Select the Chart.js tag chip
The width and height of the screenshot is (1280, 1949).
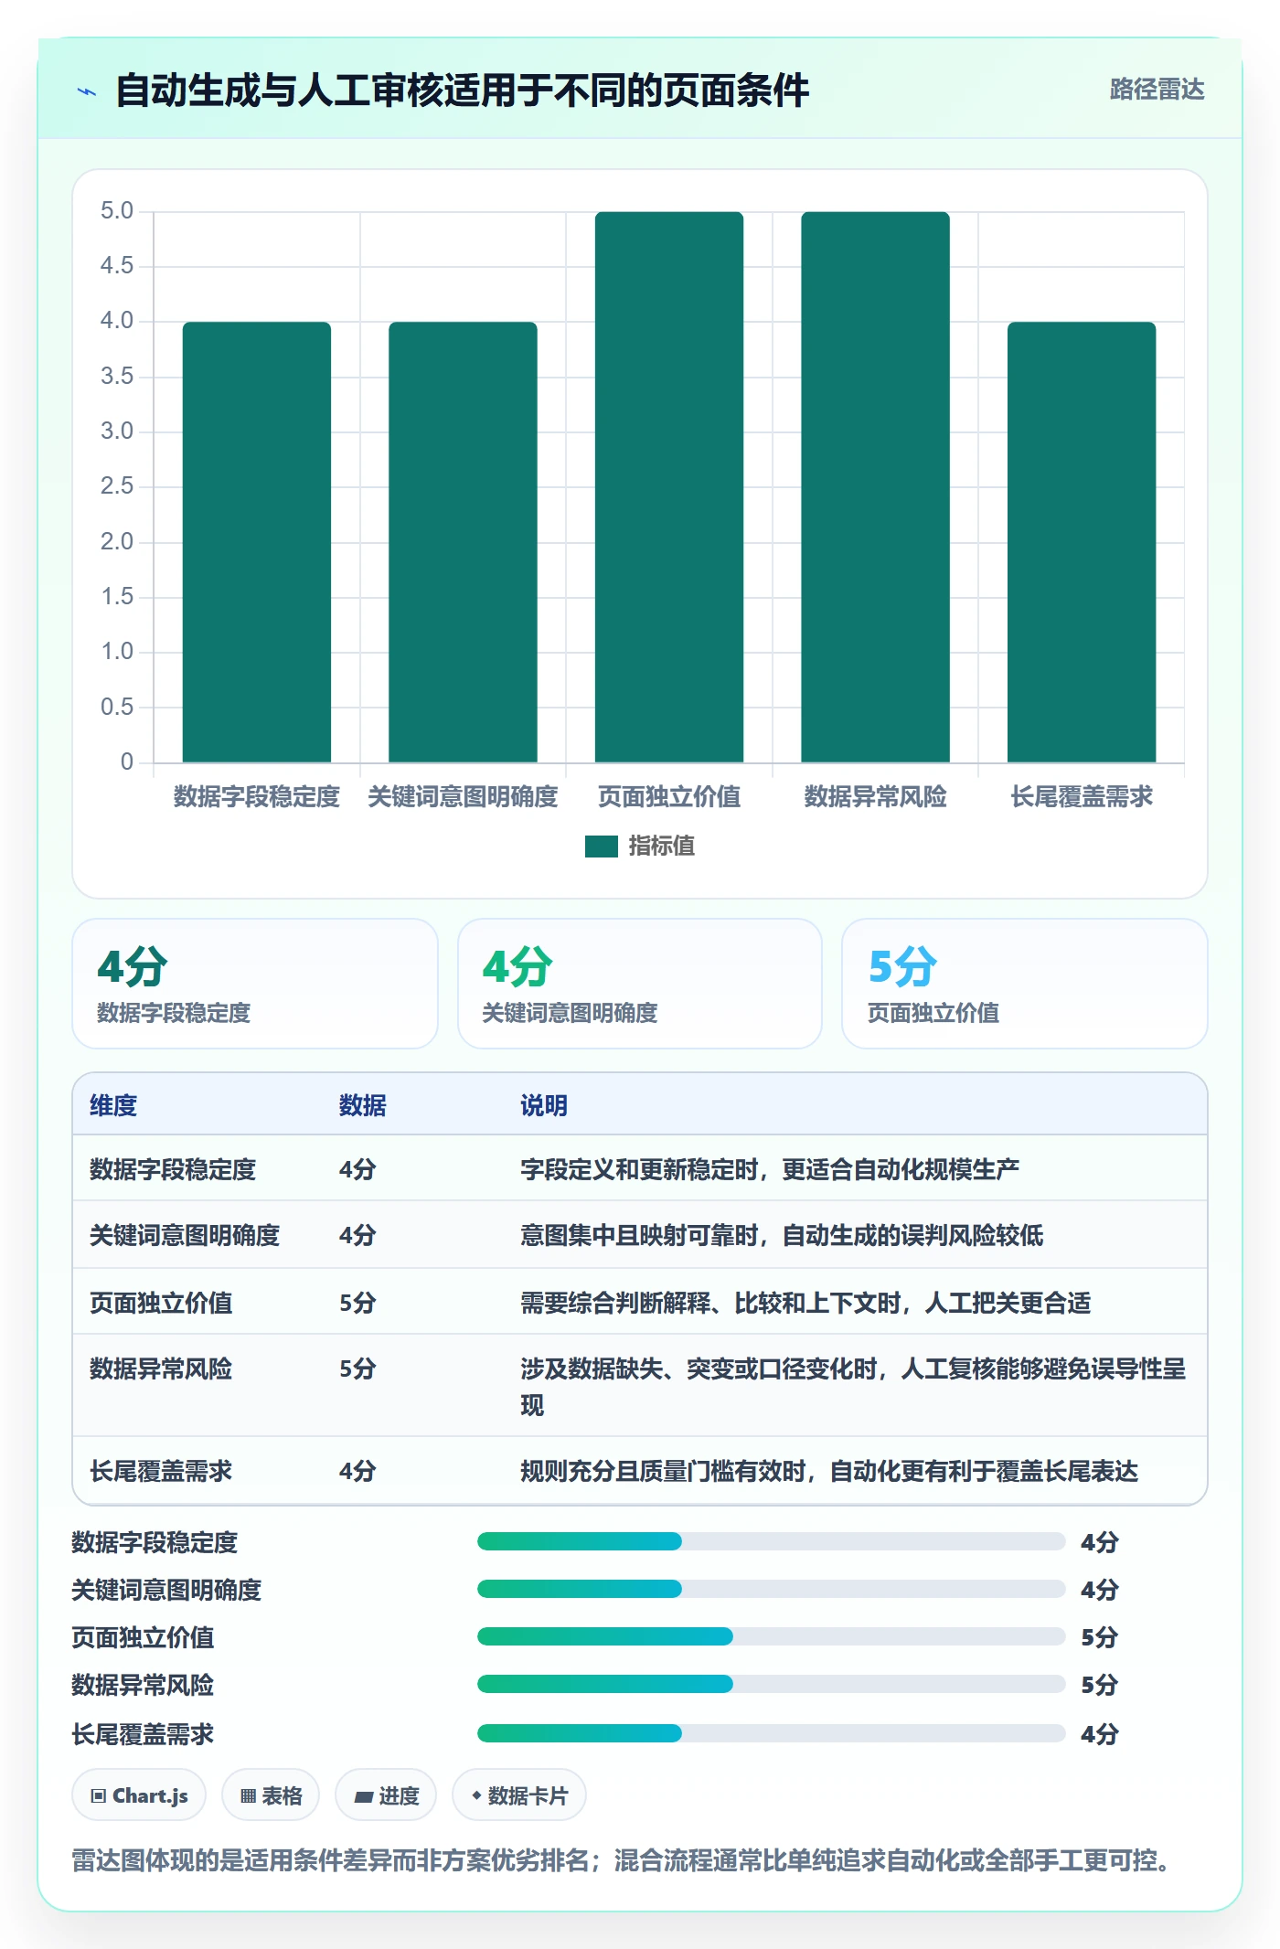tap(139, 1795)
